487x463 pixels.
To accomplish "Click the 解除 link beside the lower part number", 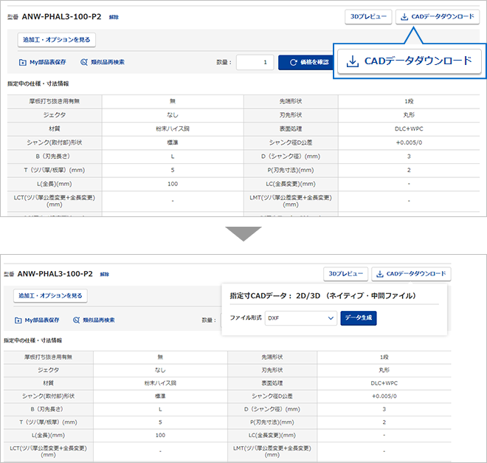I will (x=104, y=274).
